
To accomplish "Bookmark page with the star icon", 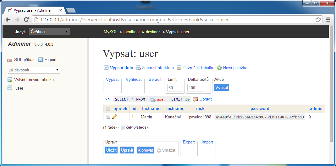I will coord(318,20).
